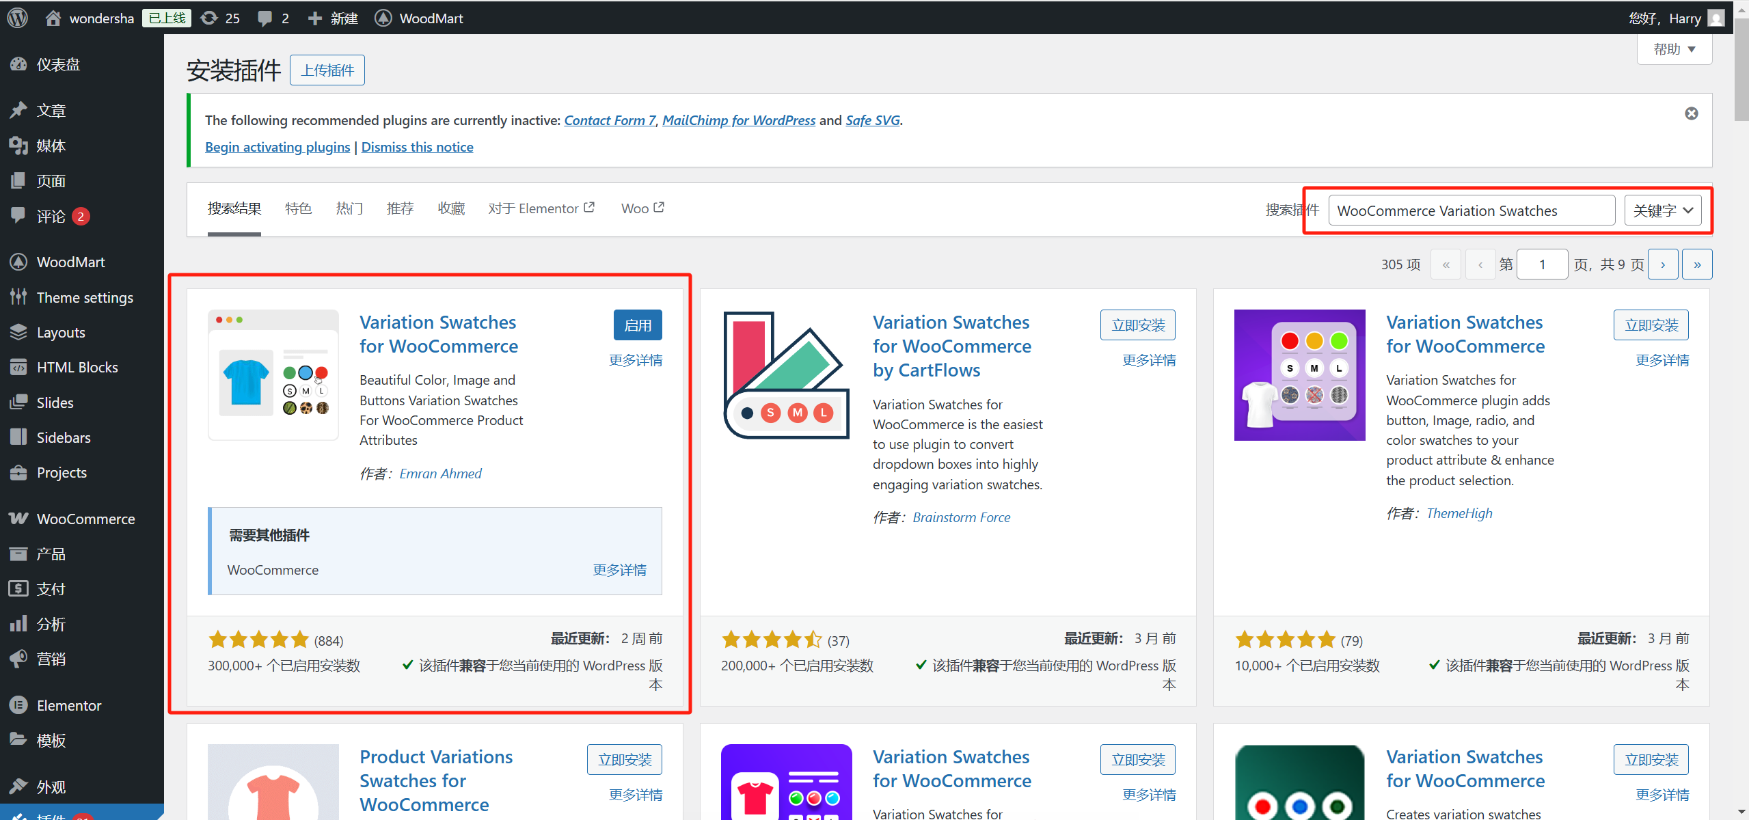This screenshot has height=820, width=1749.
Task: Open the WooCommerce sidebar icon
Action: coord(19,518)
